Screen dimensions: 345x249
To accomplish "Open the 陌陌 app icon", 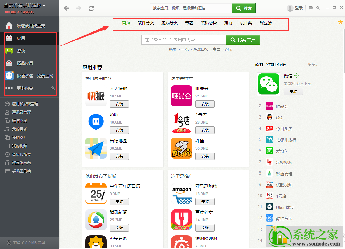I will click(96, 122).
